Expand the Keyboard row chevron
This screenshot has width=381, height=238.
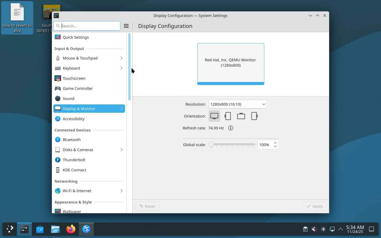pyautogui.click(x=121, y=68)
